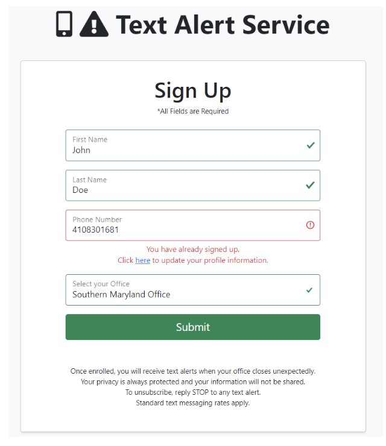
Task: Click the green checkmark in Select your Office field
Action: click(x=309, y=290)
